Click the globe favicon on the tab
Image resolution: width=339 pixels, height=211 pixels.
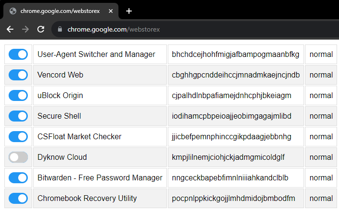click(13, 11)
